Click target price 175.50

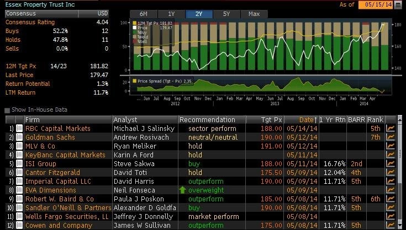[271, 172]
